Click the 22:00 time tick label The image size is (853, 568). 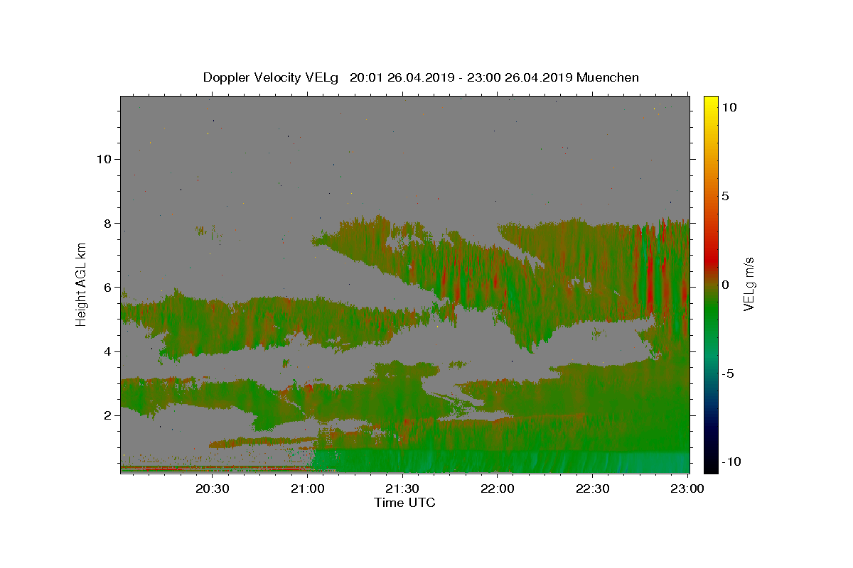(498, 488)
